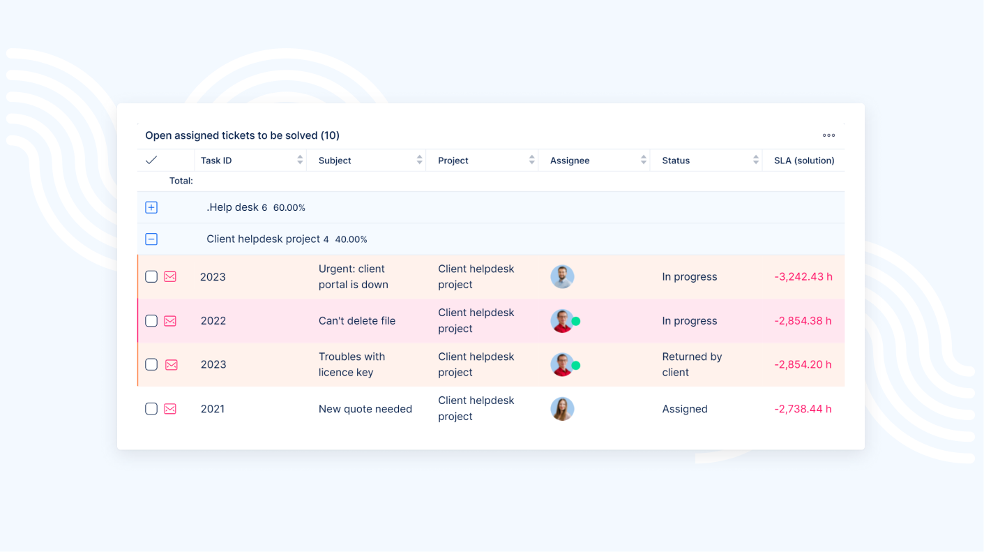Open 'Troubles with licence key' ticket subject
Screen dimensions: 984x552
pyautogui.click(x=351, y=364)
